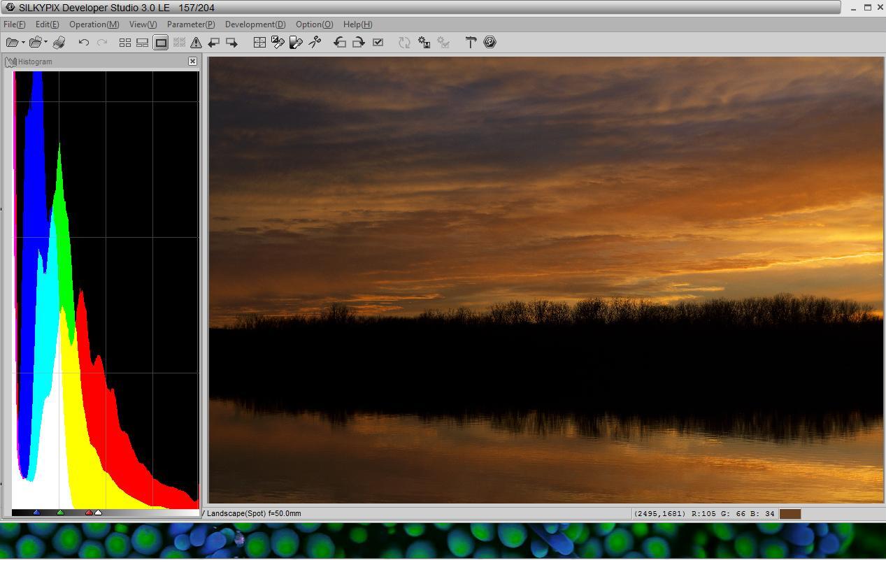
Task: Click the red marker below the histogram
Action: 89,513
